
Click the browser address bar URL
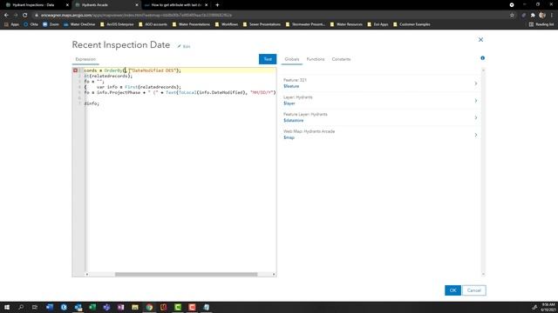136,16
